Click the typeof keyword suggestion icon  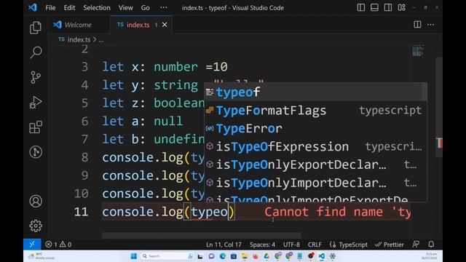point(210,92)
